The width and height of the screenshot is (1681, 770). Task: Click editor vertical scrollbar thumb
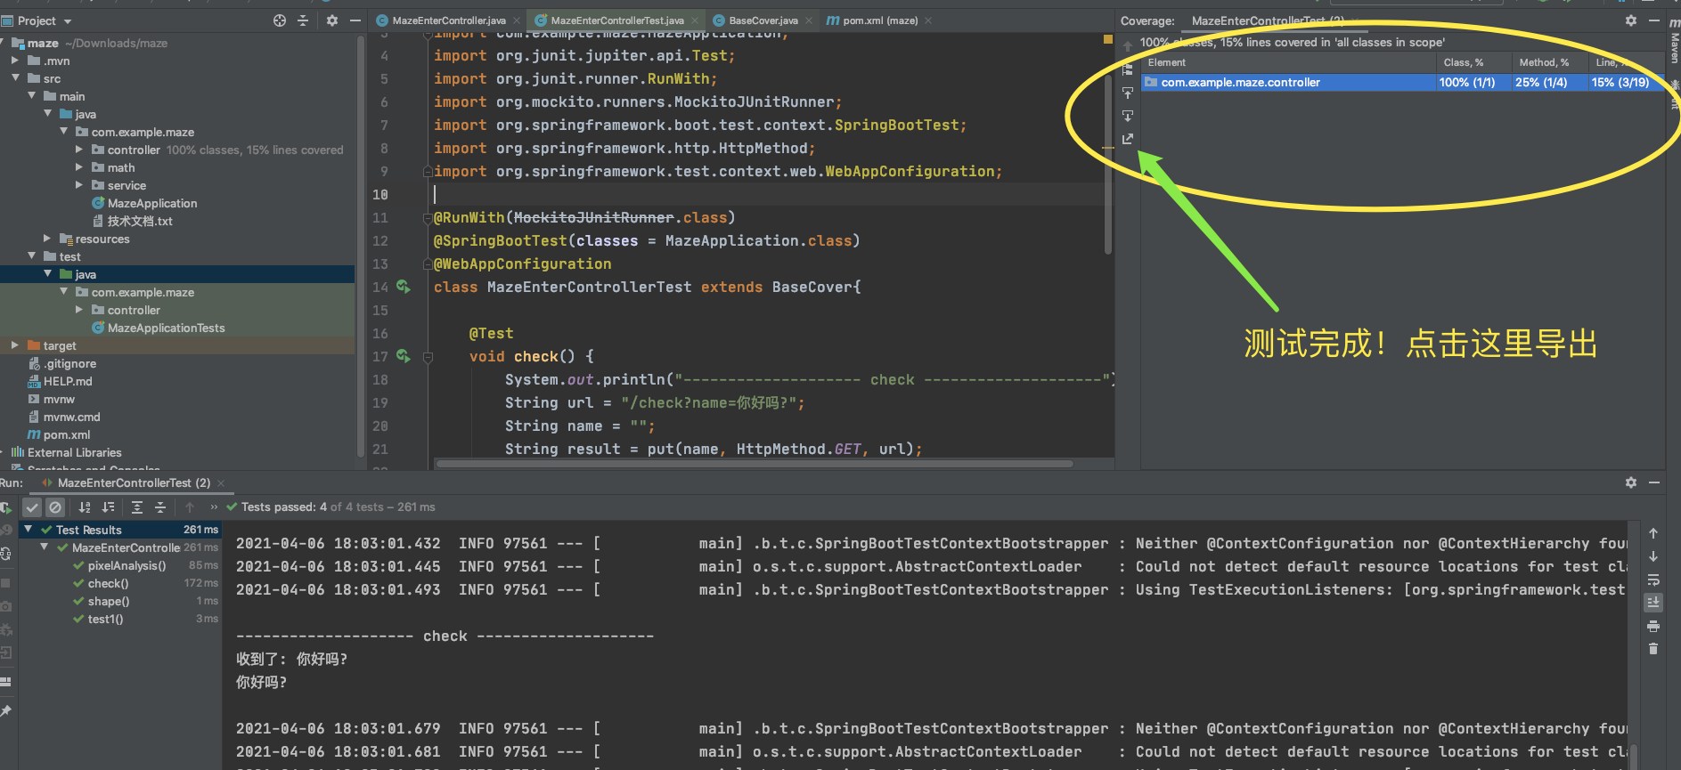tap(1108, 165)
